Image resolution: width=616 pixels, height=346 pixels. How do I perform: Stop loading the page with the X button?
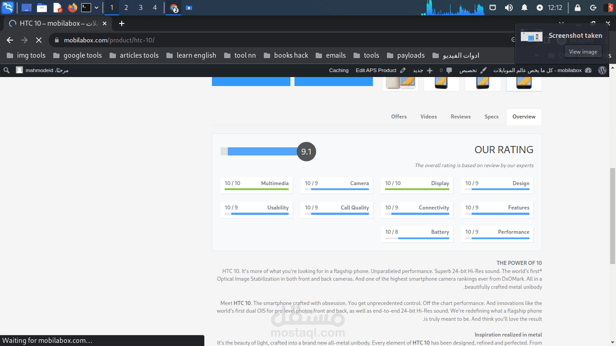pos(39,40)
